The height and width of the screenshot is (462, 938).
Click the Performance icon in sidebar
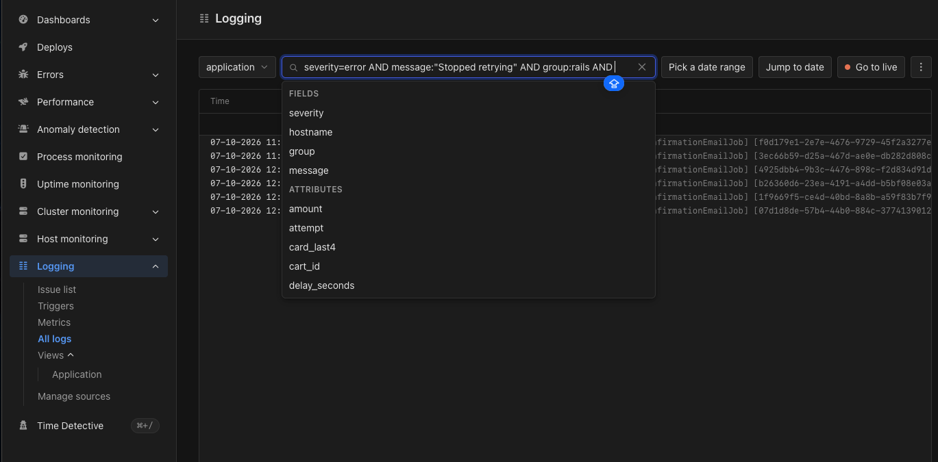point(23,102)
